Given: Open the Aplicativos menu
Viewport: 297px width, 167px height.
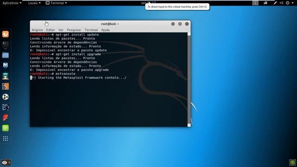Looking at the screenshot, I should coord(12,3).
